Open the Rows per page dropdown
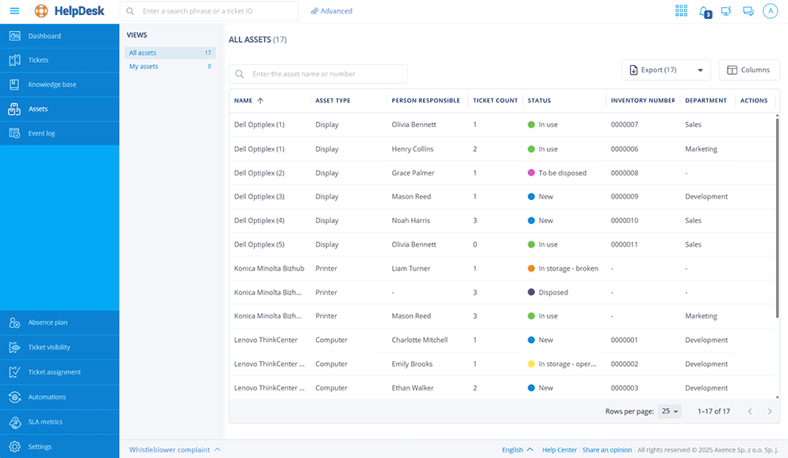 tap(671, 411)
